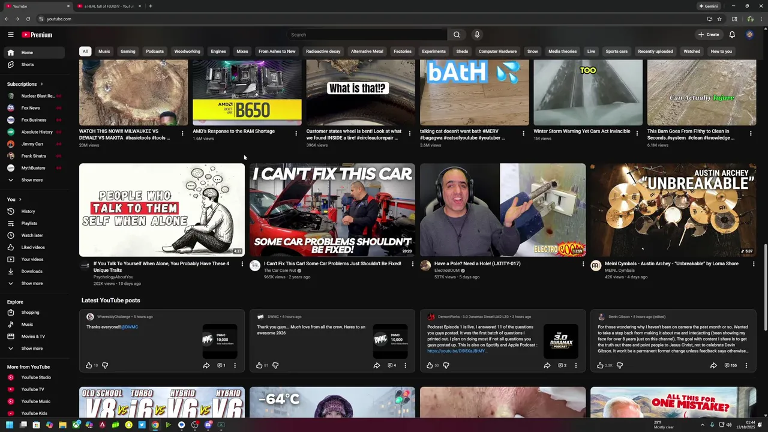Click in the Search input field

click(x=367, y=35)
